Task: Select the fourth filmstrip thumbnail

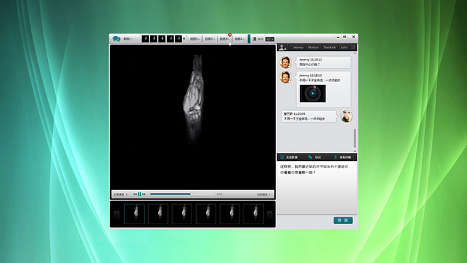Action: [x=205, y=214]
